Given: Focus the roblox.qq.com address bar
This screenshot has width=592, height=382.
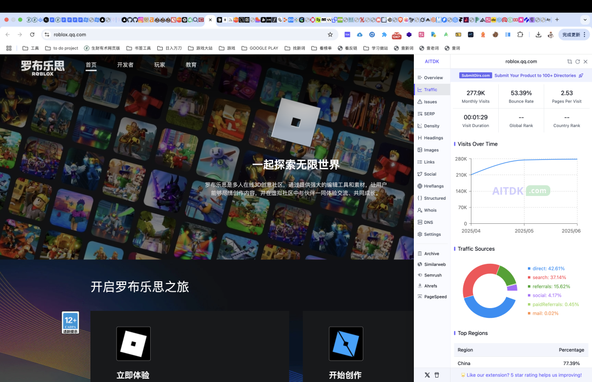Looking at the screenshot, I should [x=189, y=34].
